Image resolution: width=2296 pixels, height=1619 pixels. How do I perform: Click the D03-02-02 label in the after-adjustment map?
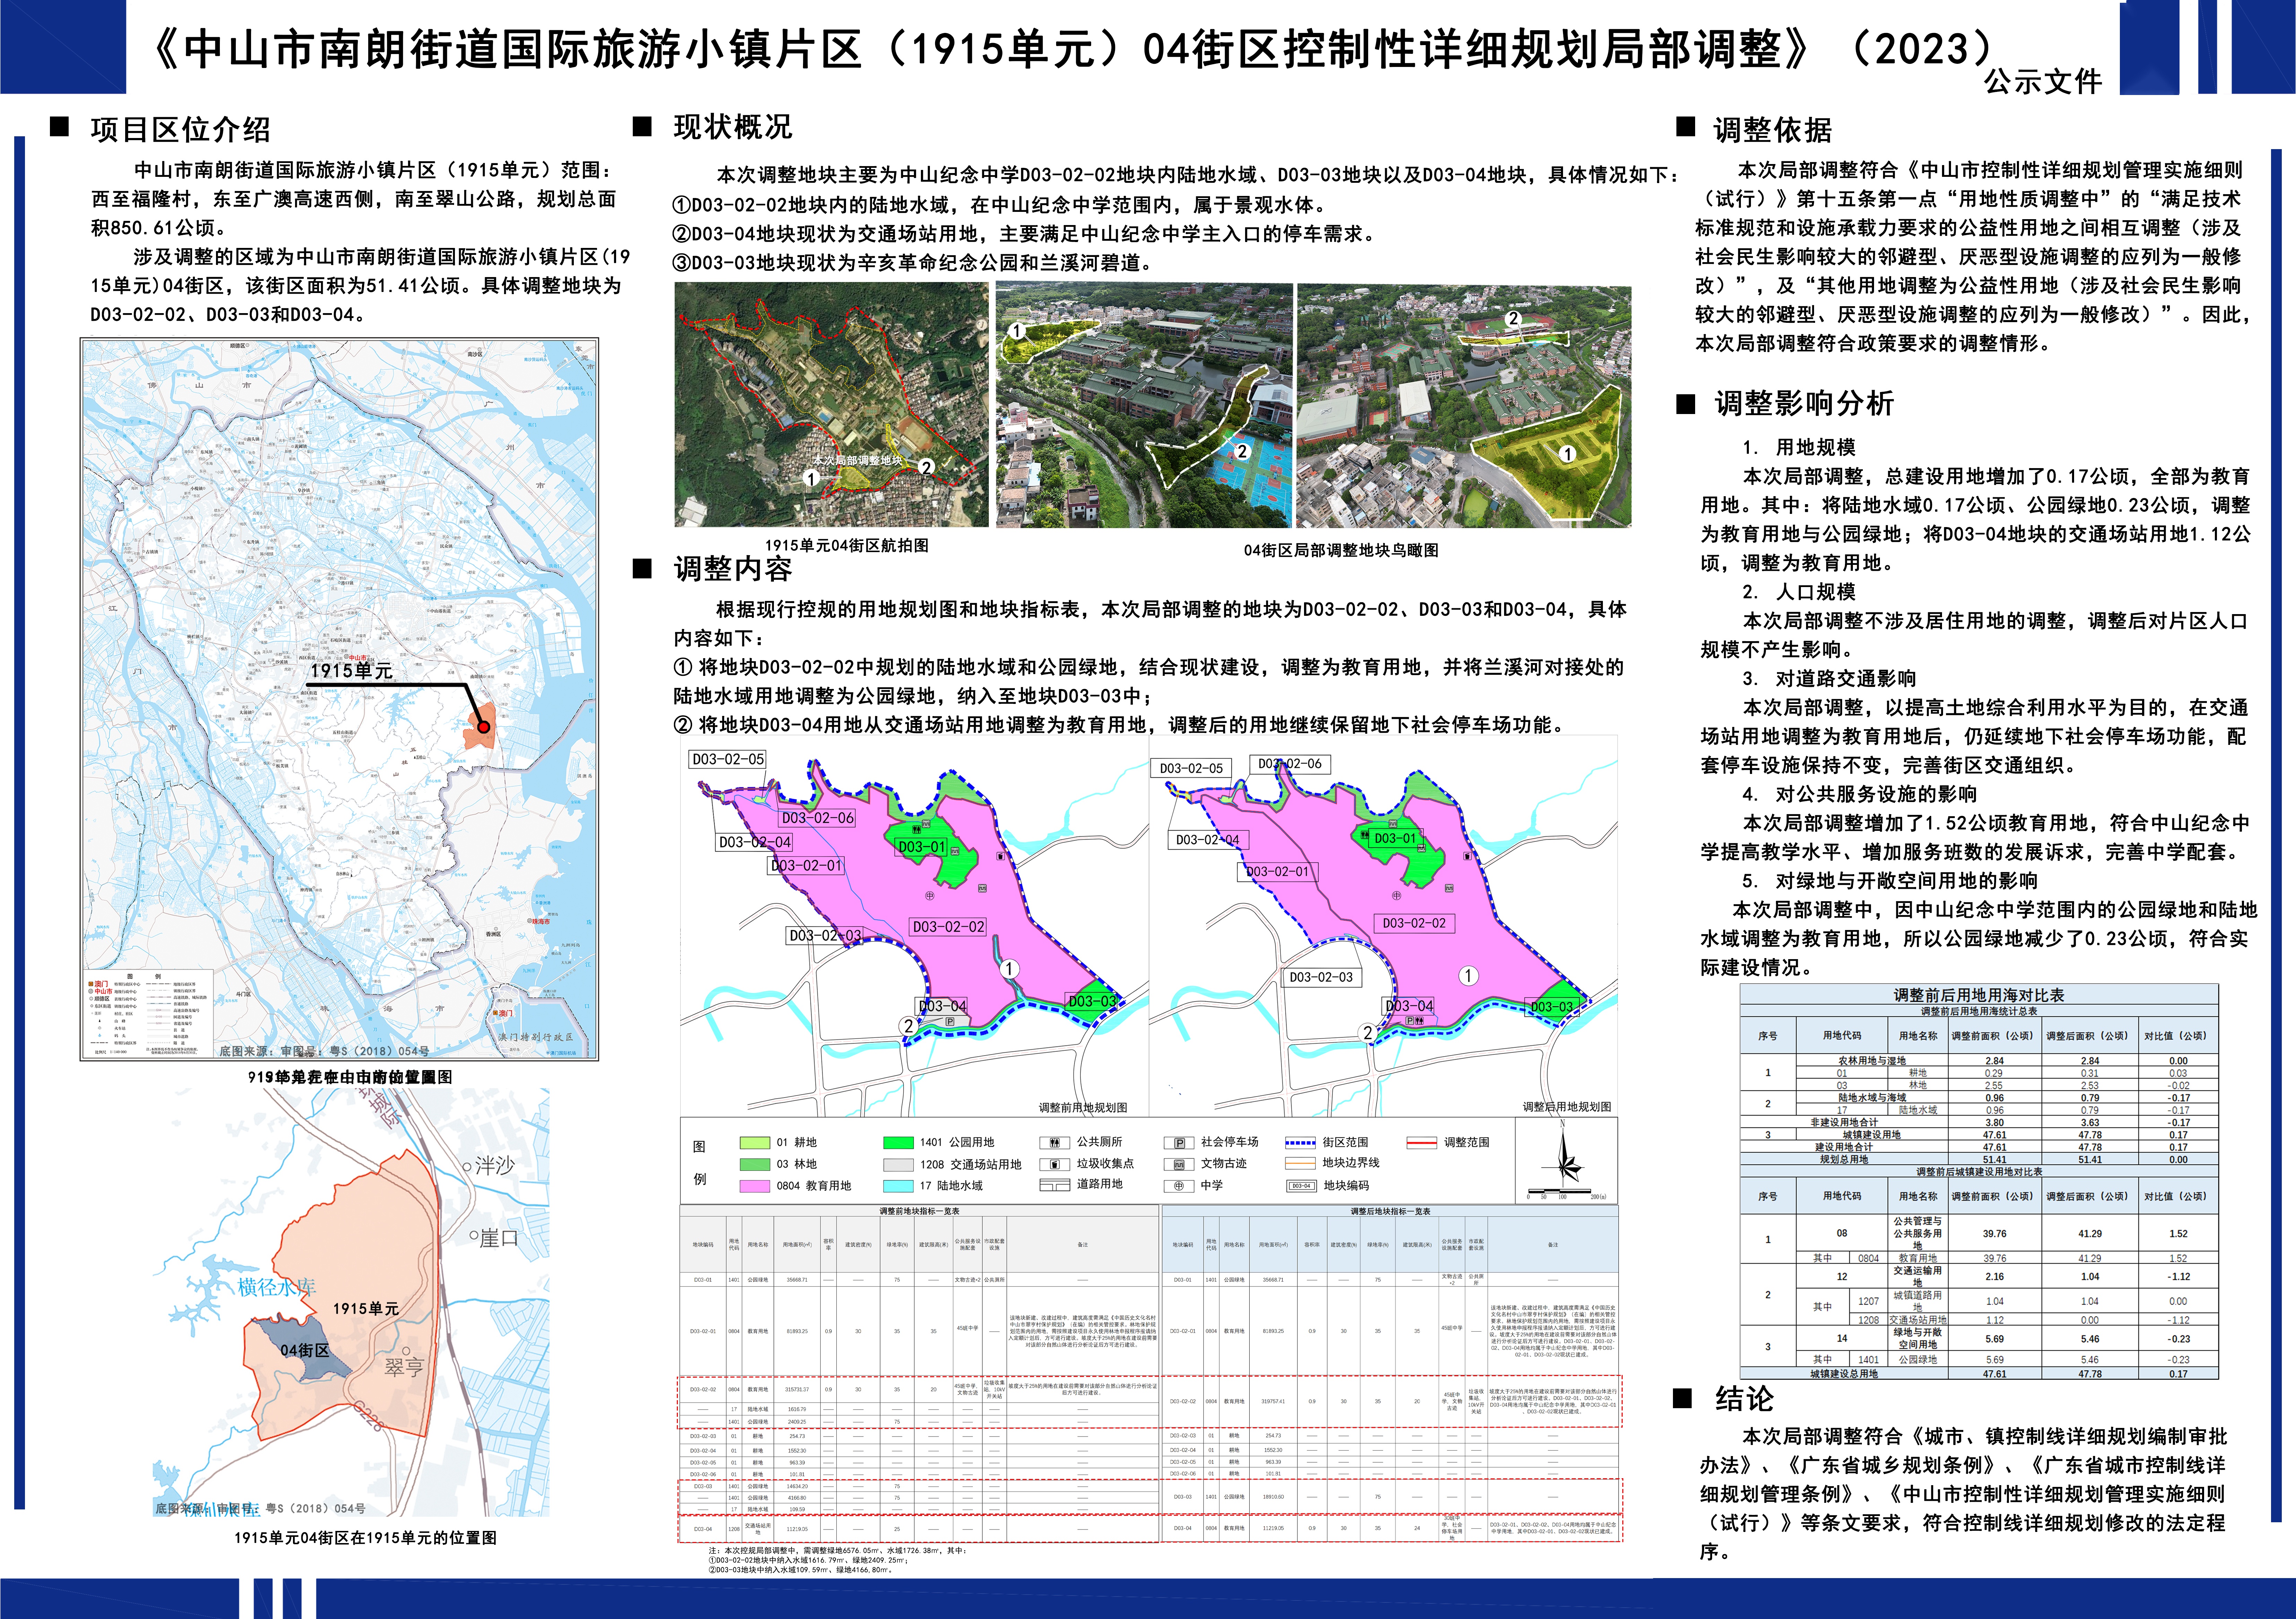click(1414, 923)
